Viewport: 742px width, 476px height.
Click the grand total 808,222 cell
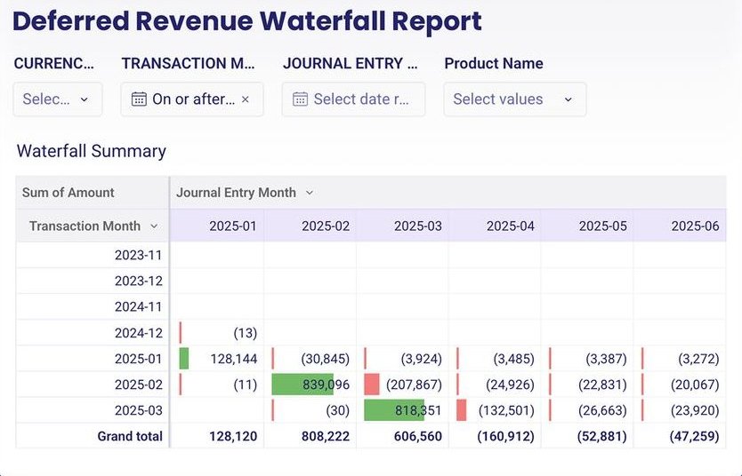point(310,436)
